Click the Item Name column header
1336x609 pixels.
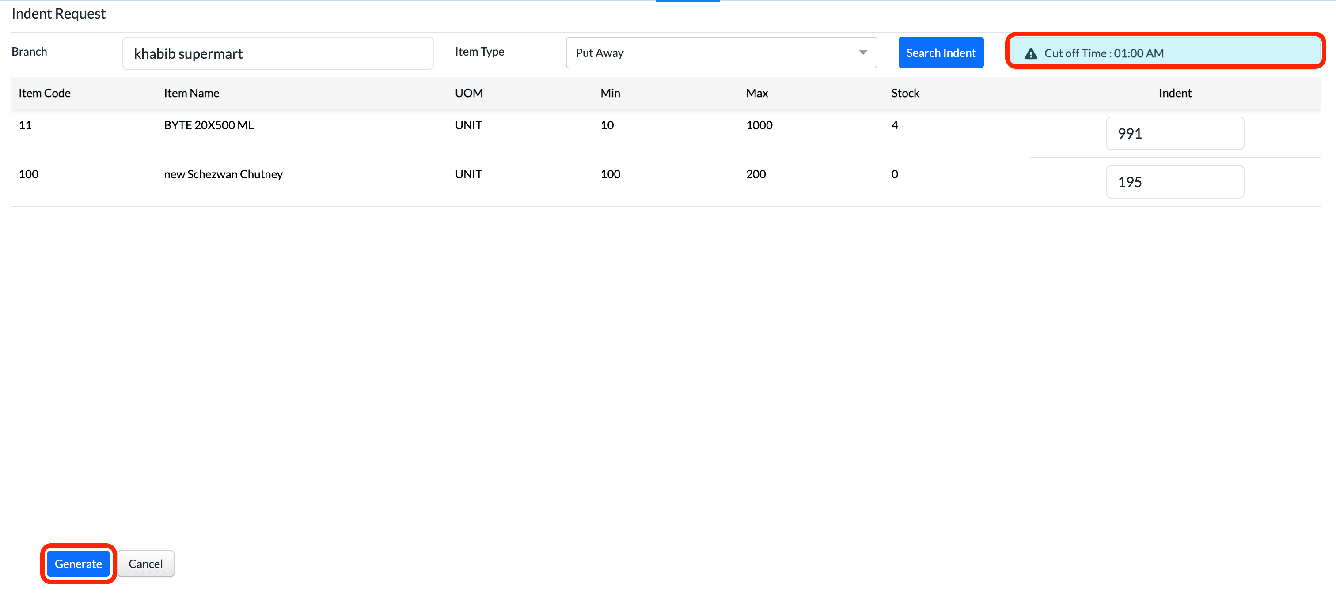(191, 93)
